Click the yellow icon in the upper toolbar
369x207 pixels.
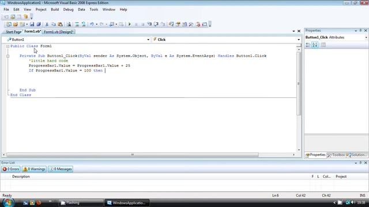click(x=25, y=17)
